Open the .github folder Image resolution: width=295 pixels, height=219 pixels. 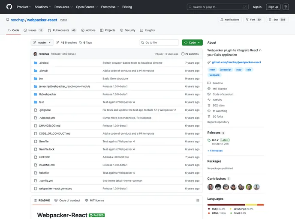tap(43, 71)
